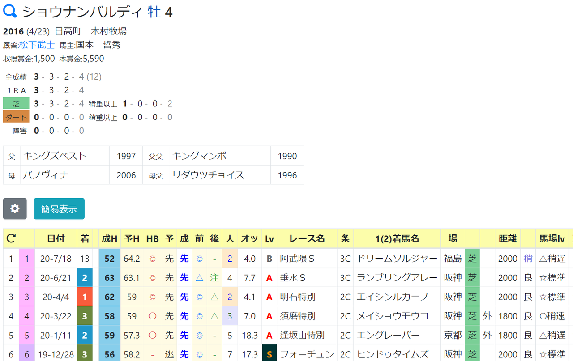Click 注 mark in 垂水S row

tap(215, 278)
